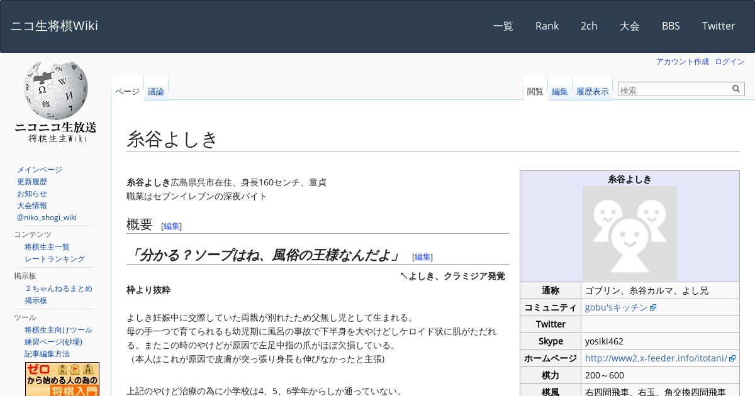755x396 pixels.
Task: Open 将棋生主向けツール link
Action: [59, 330]
